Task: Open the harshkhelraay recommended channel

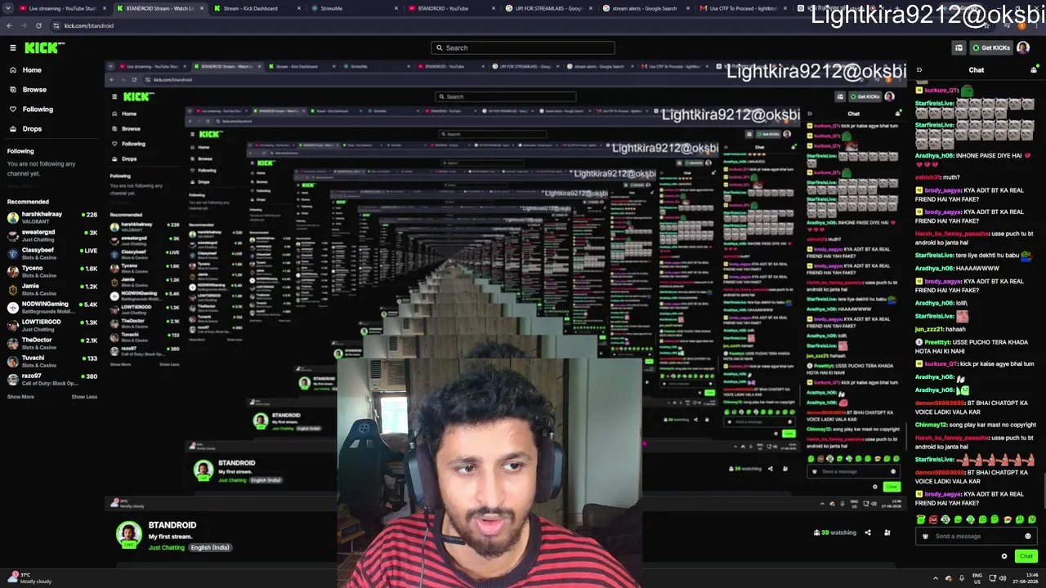Action: 52,217
